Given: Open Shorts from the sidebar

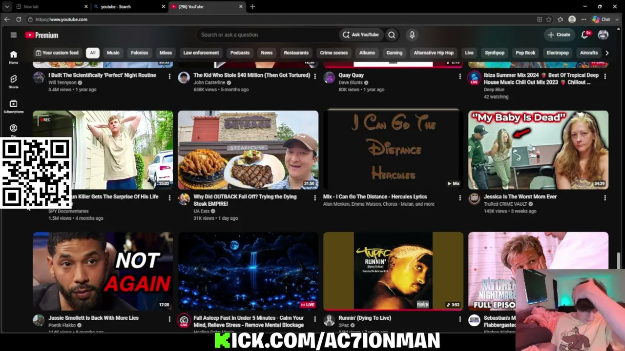Looking at the screenshot, I should pos(14,81).
